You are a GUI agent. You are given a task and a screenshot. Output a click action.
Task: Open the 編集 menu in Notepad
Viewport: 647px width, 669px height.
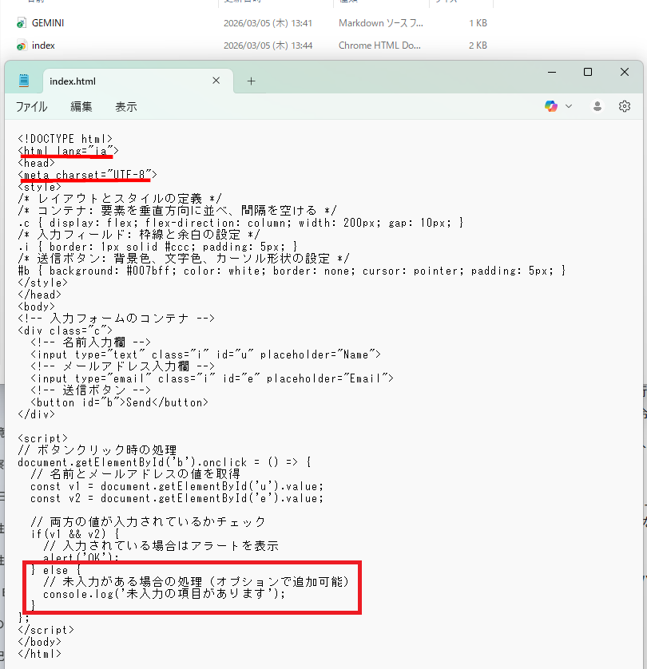tap(81, 107)
